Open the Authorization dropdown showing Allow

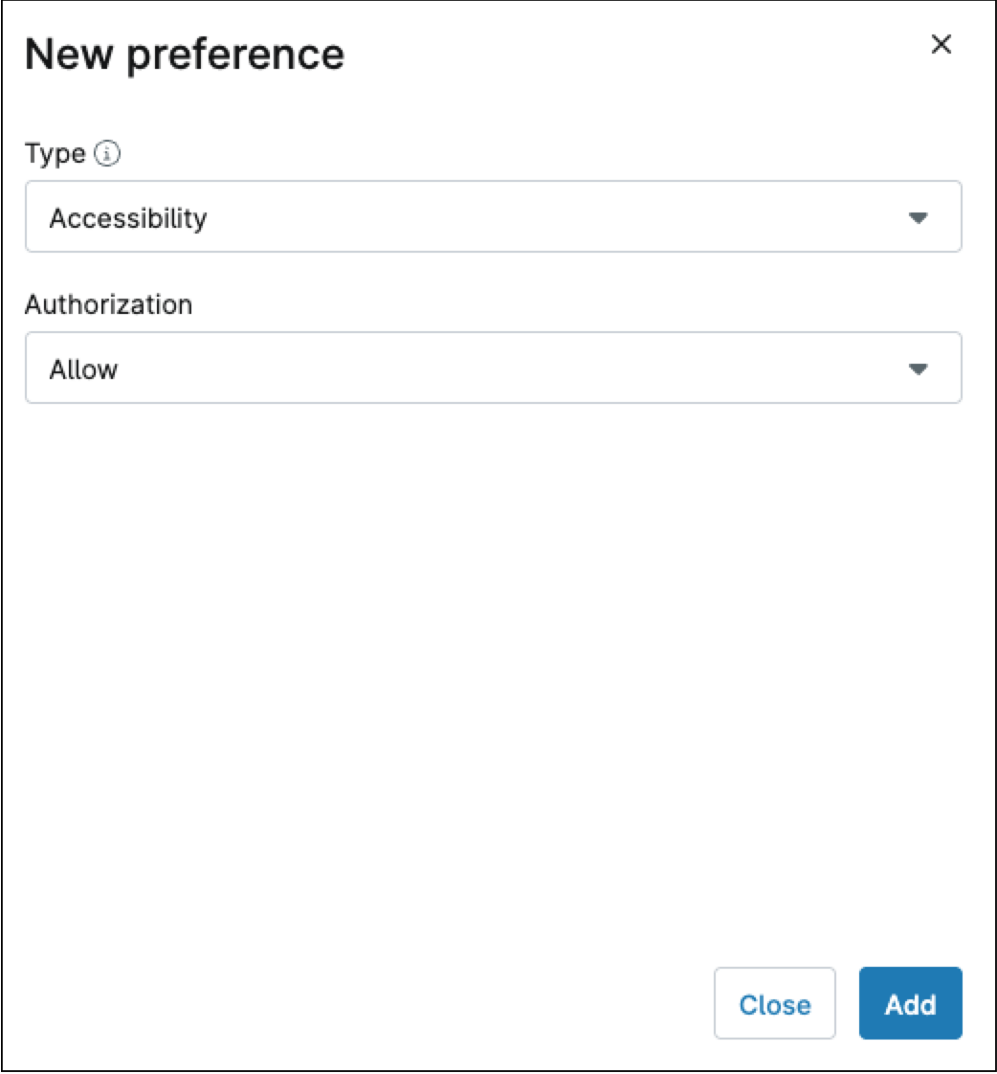[x=493, y=368]
